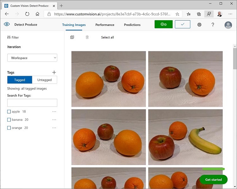Open options menu for orange tag
237x189 pixels.
[x=54, y=128]
